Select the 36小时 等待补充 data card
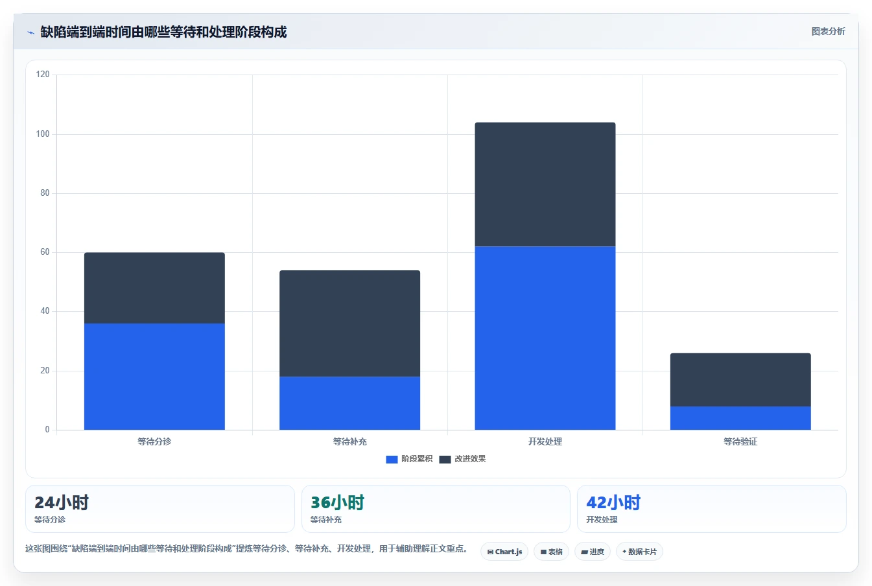The height and width of the screenshot is (586, 872). (x=436, y=509)
